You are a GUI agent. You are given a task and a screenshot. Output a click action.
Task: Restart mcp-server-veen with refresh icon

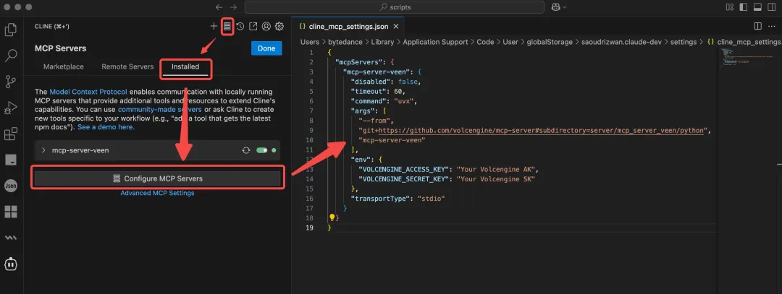[x=246, y=150]
